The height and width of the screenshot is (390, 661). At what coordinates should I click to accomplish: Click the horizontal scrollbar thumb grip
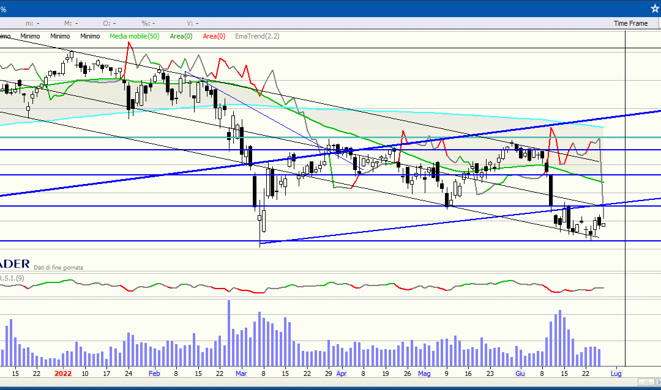pos(646,382)
